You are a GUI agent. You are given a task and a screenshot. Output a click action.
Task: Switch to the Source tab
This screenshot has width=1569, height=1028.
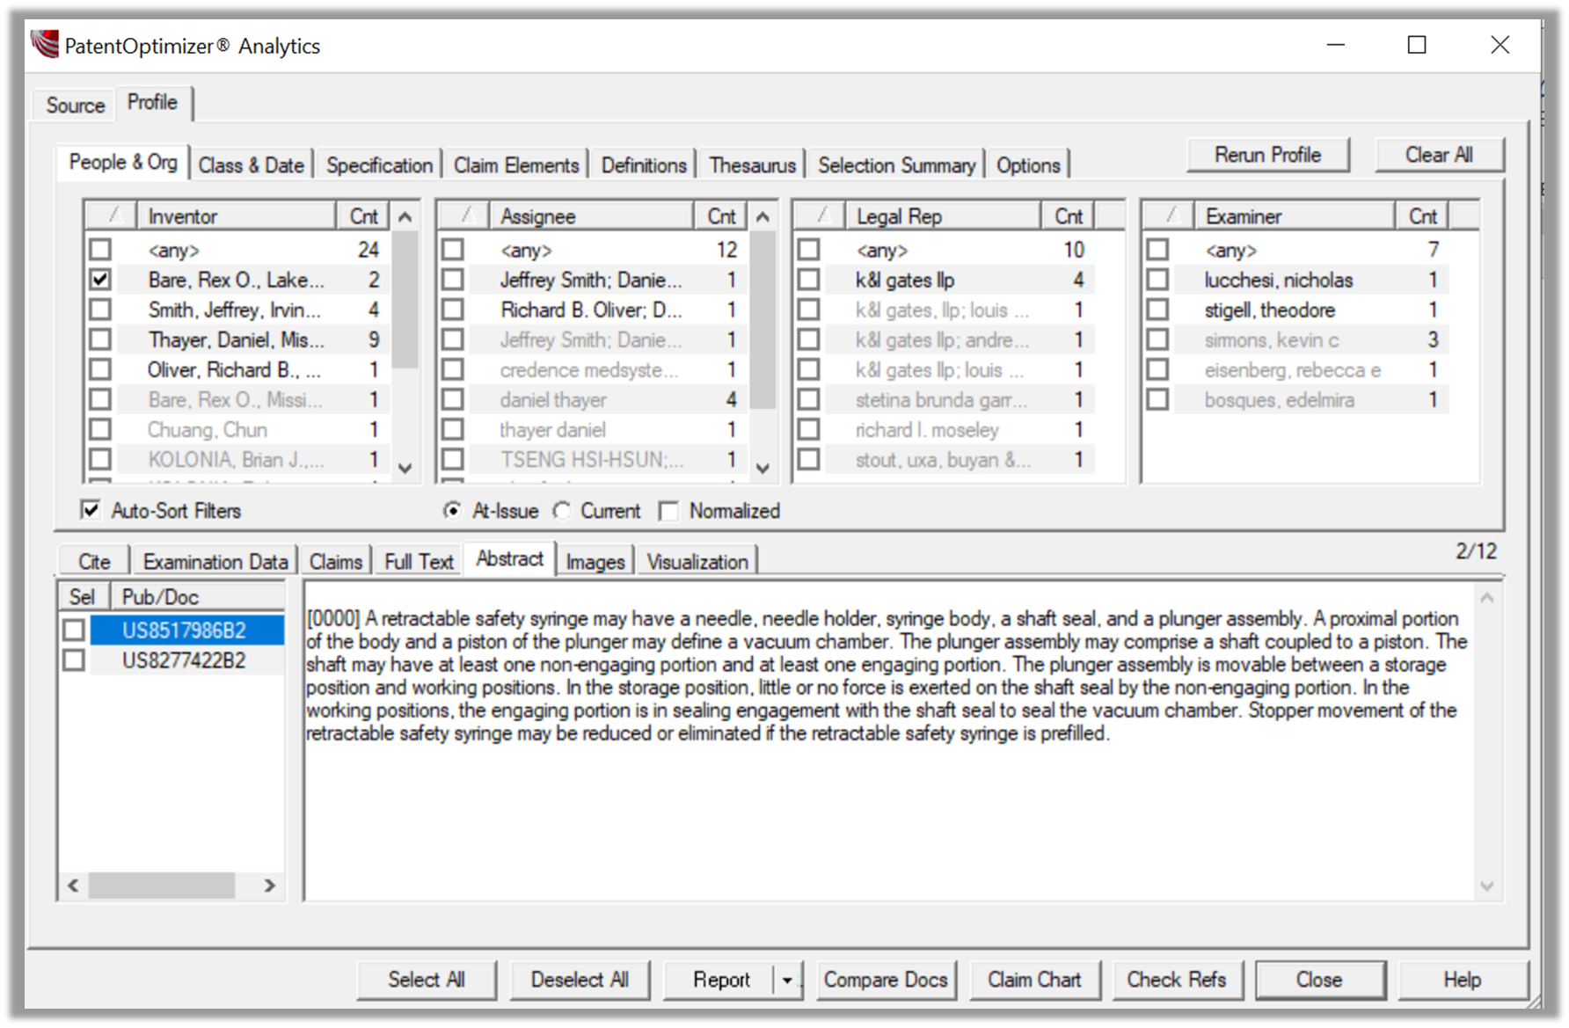(76, 106)
